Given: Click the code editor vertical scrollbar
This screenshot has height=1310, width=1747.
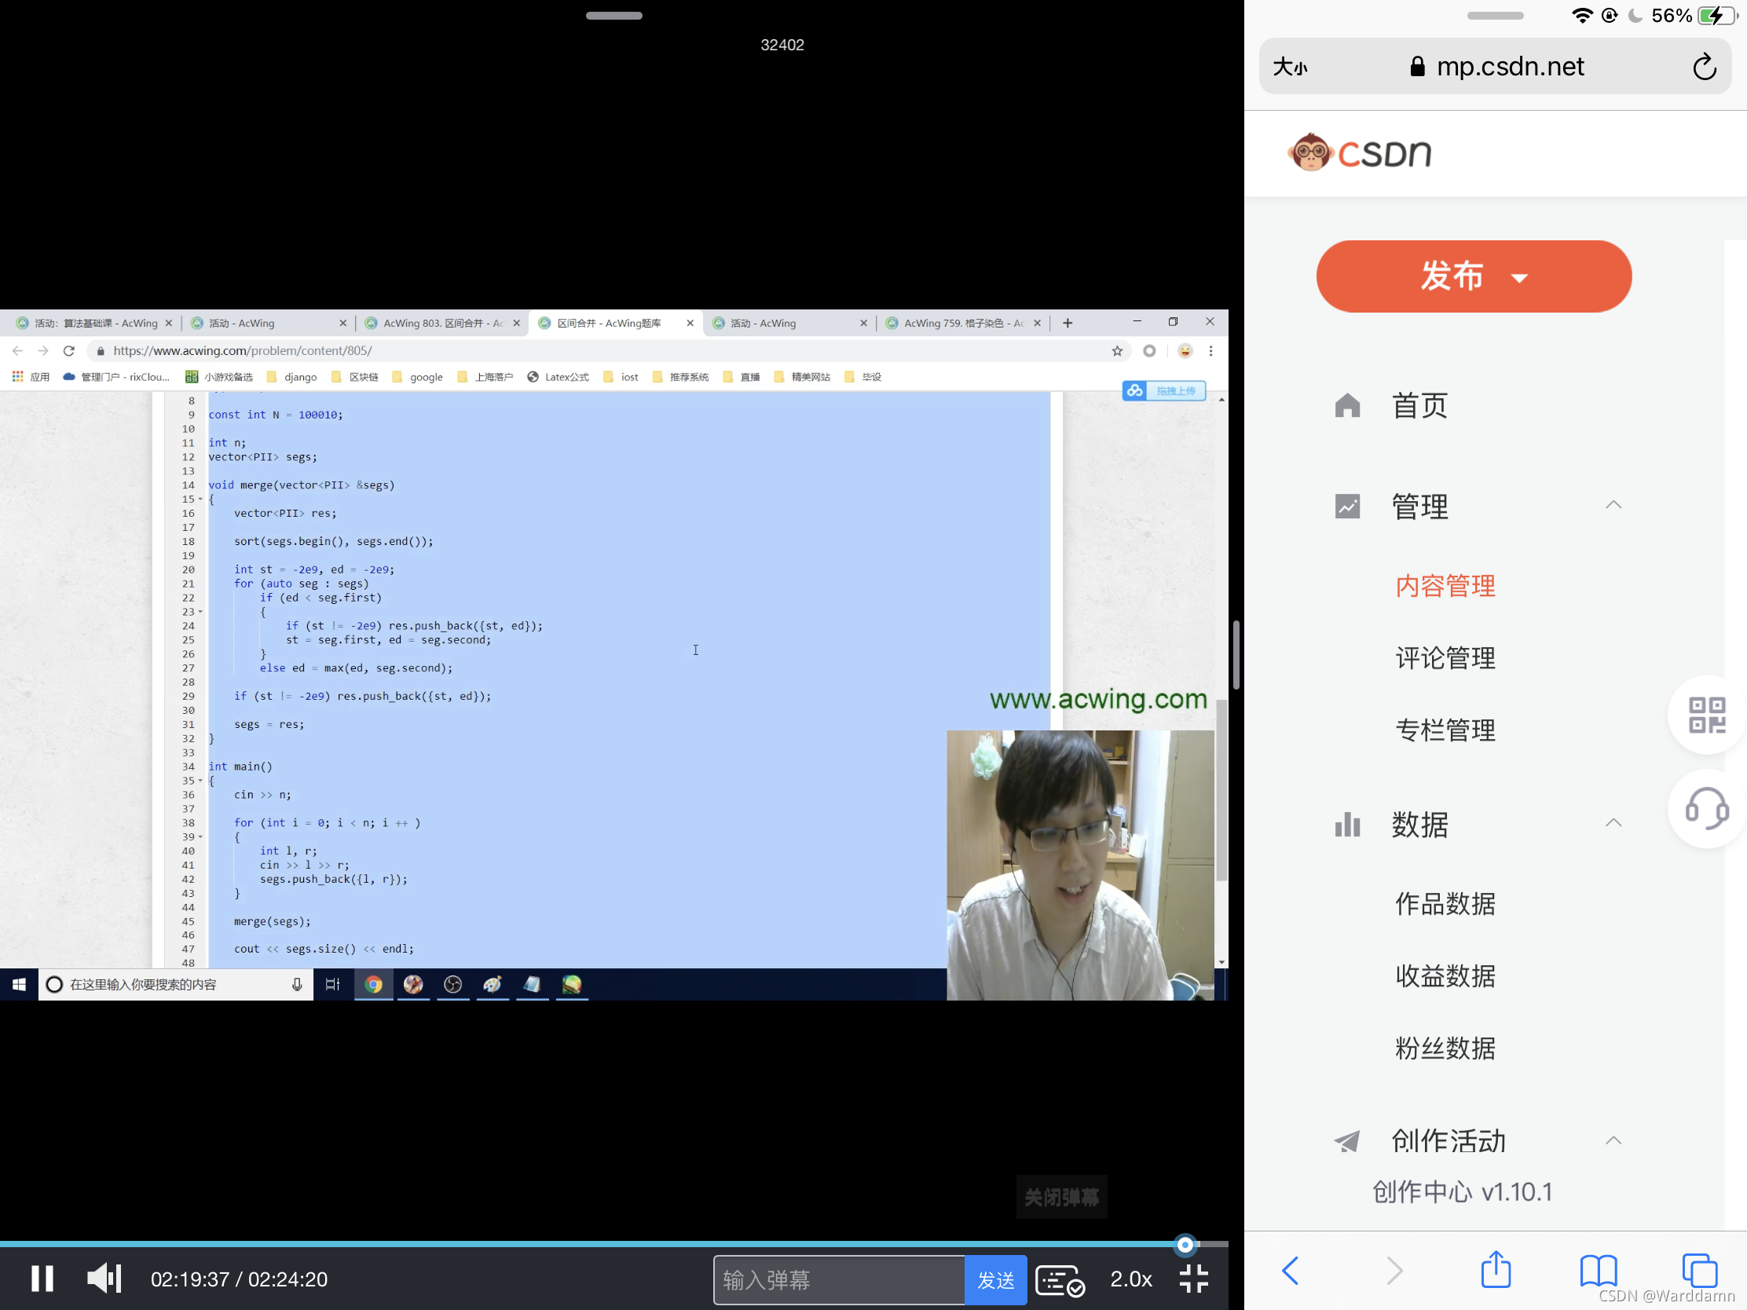Looking at the screenshot, I should click(1221, 789).
